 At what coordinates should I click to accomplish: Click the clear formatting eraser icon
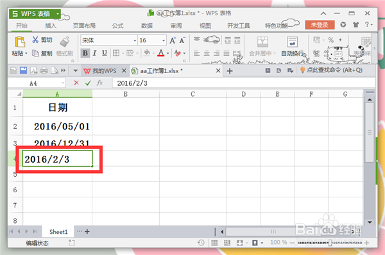(x=178, y=53)
